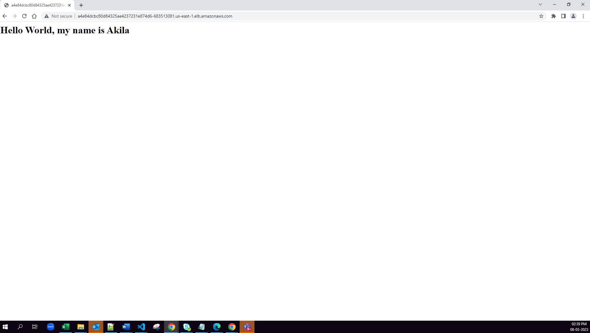Click the forward navigation arrow
590x333 pixels.
pos(14,16)
